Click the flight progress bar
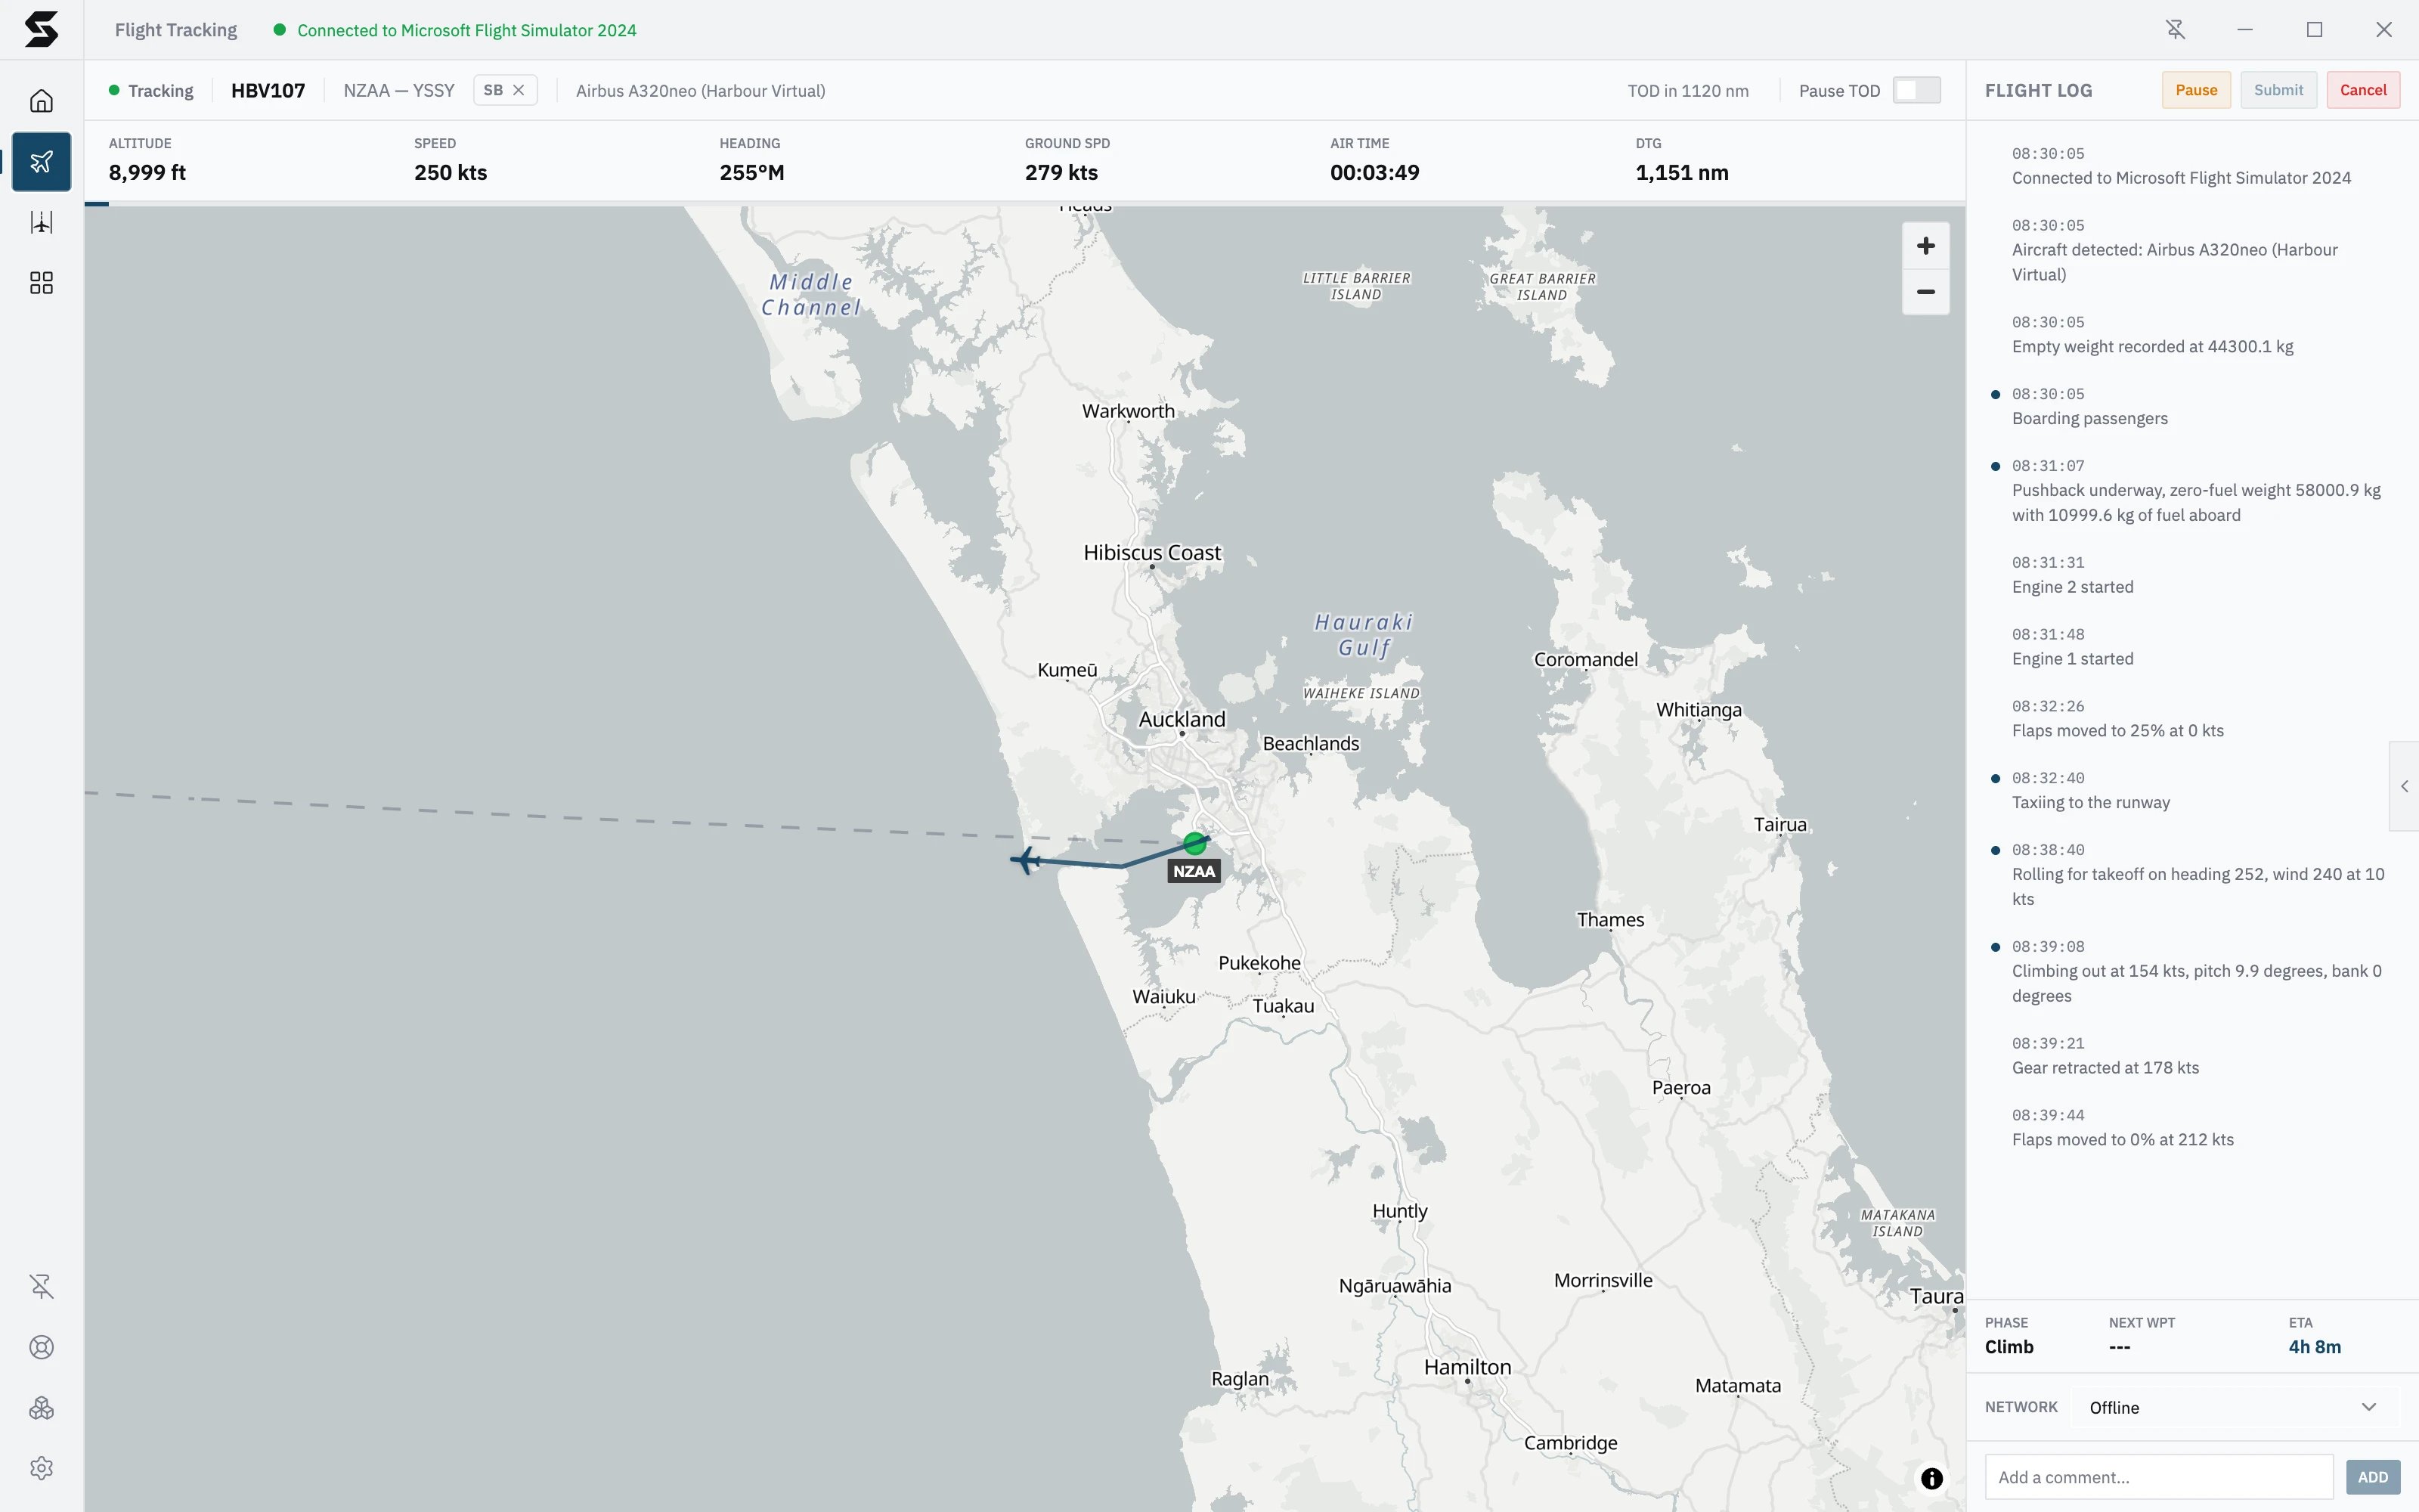 [x=1024, y=203]
